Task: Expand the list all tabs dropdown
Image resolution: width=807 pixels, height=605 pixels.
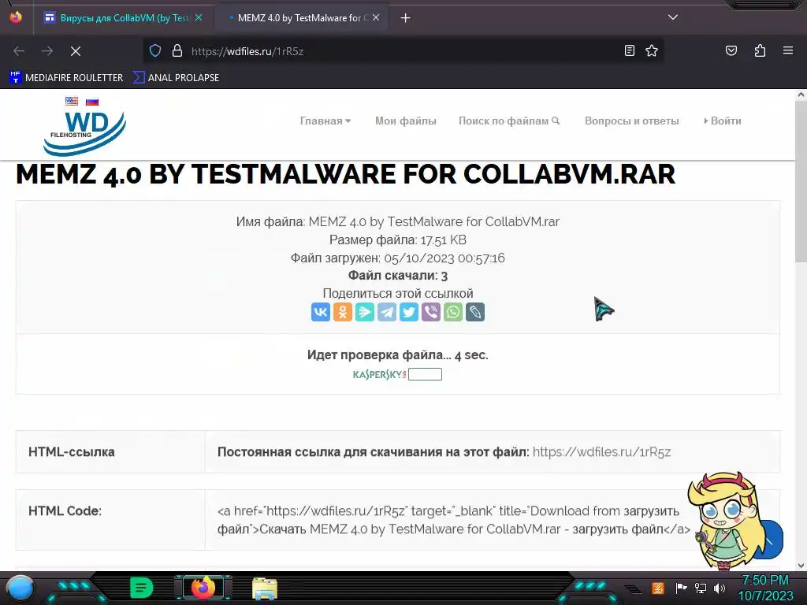Action: (673, 17)
